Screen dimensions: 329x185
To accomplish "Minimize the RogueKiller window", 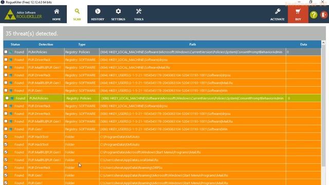I will [299, 2].
